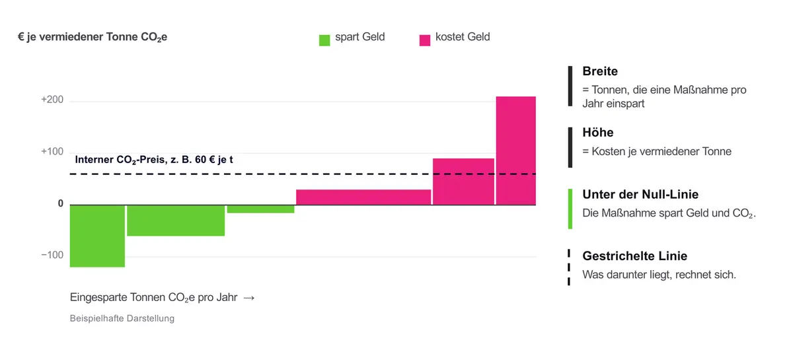The width and height of the screenshot is (793, 344).
Task: Click the black vertical marker beside 'Breite'
Action: (570, 86)
